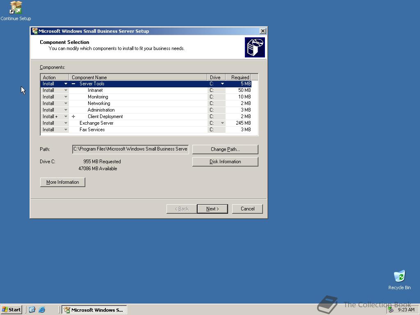
Task: Close the Setup dialog window
Action: (x=263, y=31)
